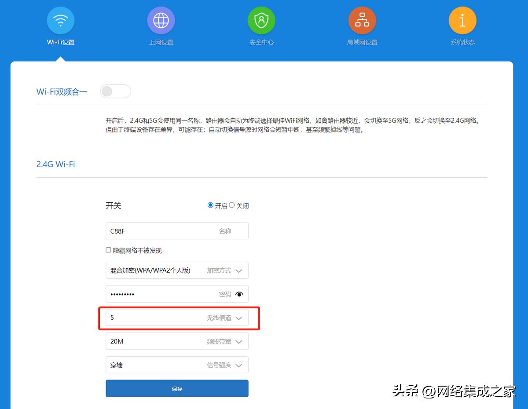Click the 密码 password field

tap(177, 294)
